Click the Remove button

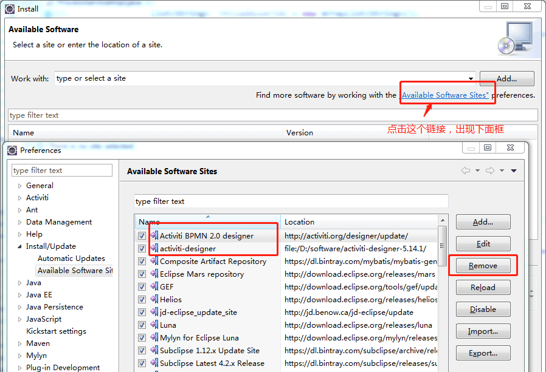pyautogui.click(x=483, y=266)
